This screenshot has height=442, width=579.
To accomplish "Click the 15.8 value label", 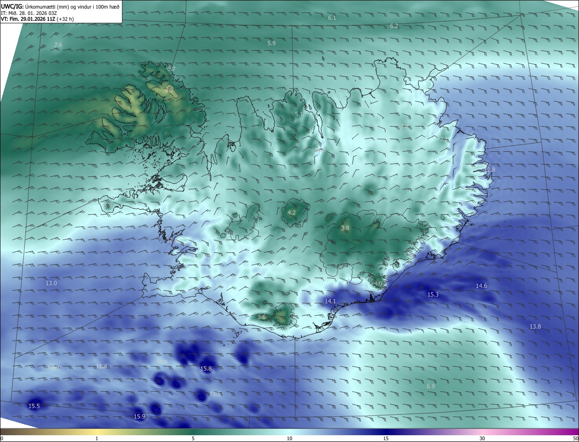I will click(206, 368).
